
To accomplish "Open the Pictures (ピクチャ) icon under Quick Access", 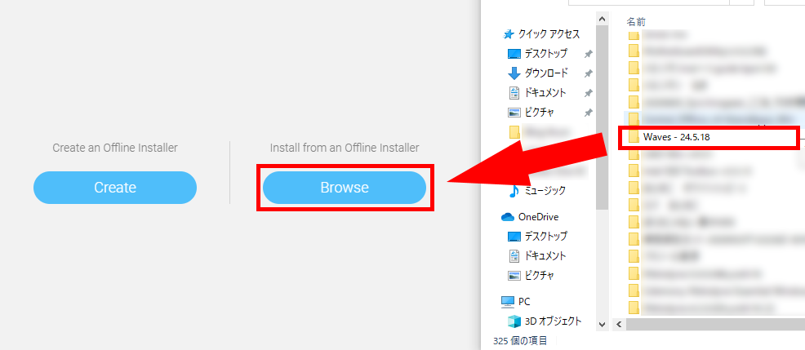I will click(x=514, y=113).
